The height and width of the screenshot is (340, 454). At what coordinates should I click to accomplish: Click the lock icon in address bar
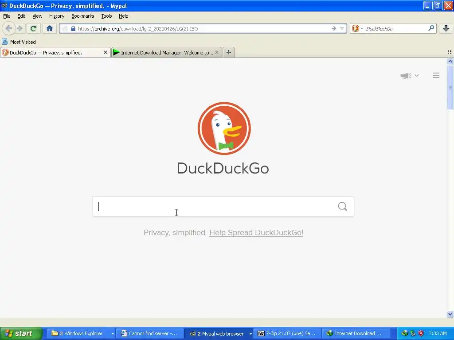(x=73, y=28)
